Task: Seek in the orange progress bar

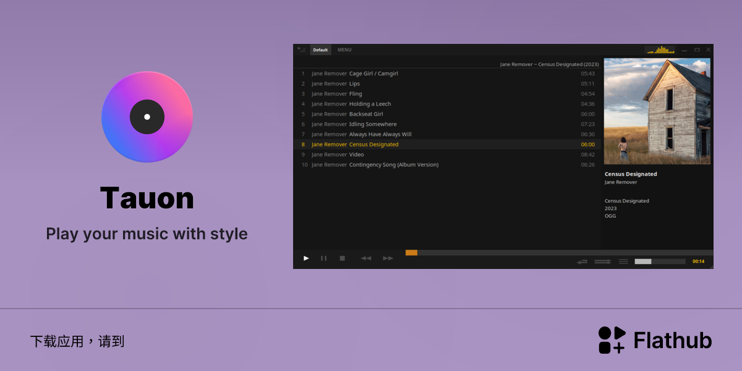Action: [559, 252]
